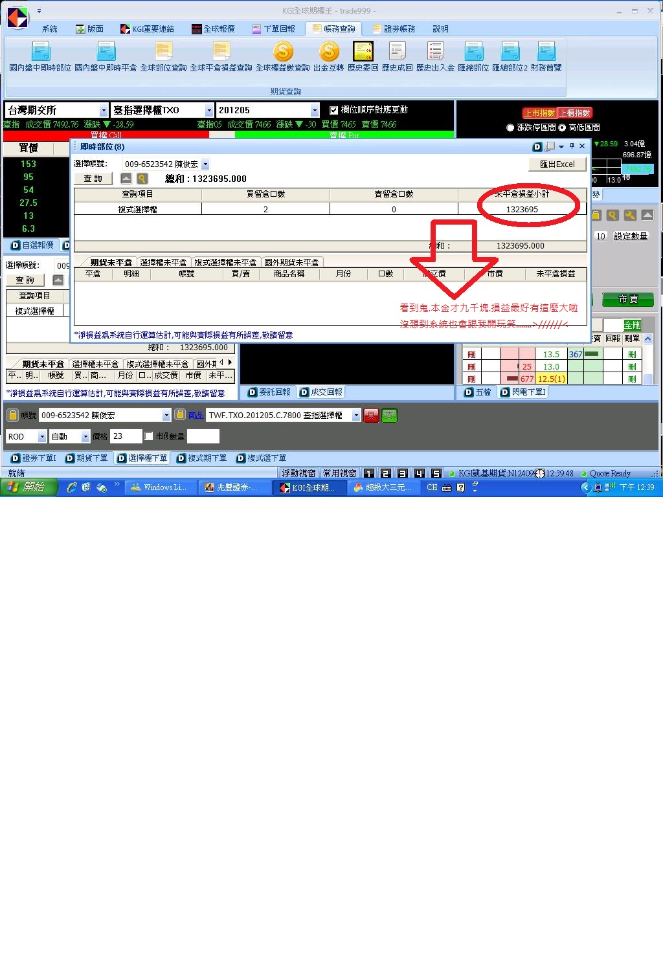Screen dimensions: 663x980
Task: Open the 系統 menu
Action: (50, 29)
